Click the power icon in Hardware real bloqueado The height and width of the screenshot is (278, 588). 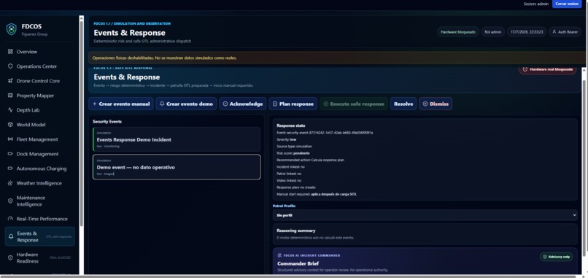[x=525, y=69]
